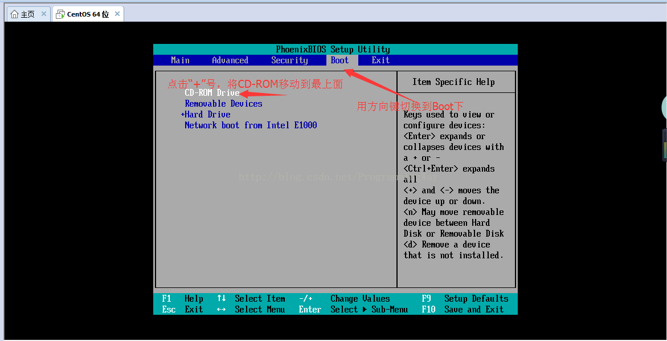Select Removable Devices boot entry
This screenshot has height=341, width=667.
pos(223,104)
